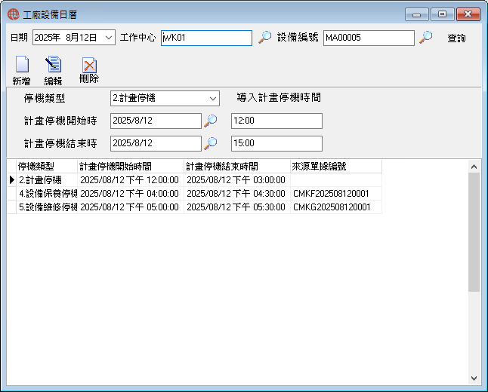Open work center lookup magnifier
Image resolution: width=488 pixels, height=392 pixels.
tap(265, 37)
